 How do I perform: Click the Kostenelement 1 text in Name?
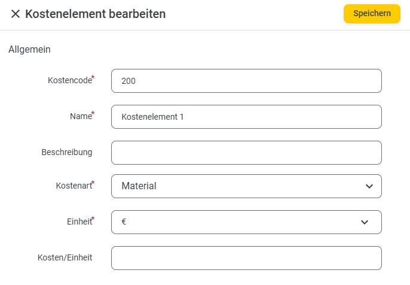click(x=152, y=117)
